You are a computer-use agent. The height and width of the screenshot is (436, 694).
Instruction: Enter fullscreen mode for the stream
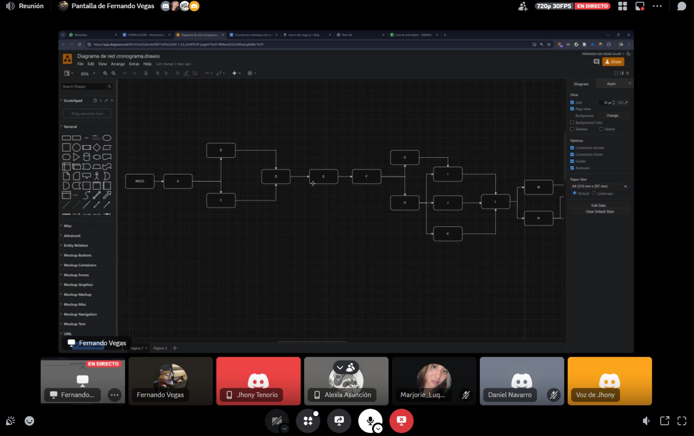pos(682,421)
